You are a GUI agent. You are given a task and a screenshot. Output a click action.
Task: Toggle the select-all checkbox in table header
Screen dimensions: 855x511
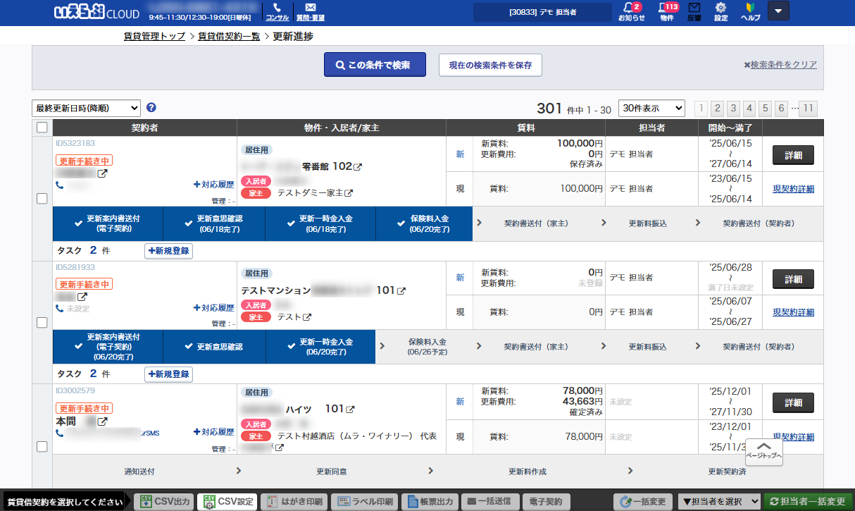(x=42, y=128)
